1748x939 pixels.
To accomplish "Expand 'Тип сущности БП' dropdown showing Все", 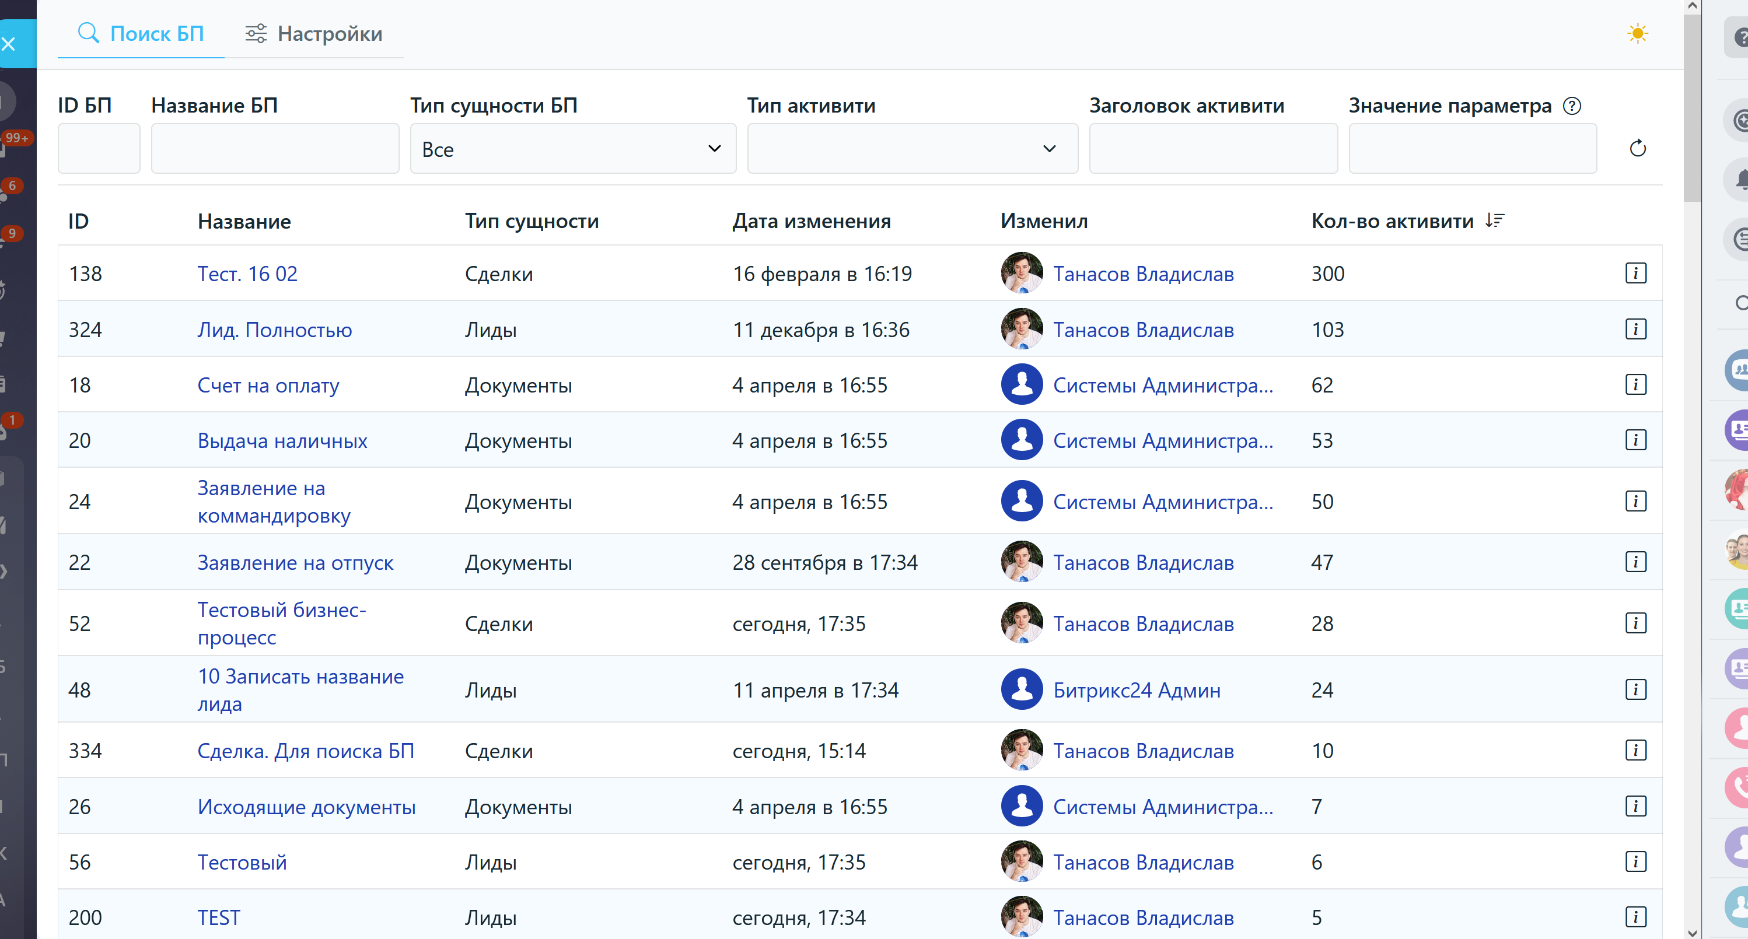I will point(573,149).
